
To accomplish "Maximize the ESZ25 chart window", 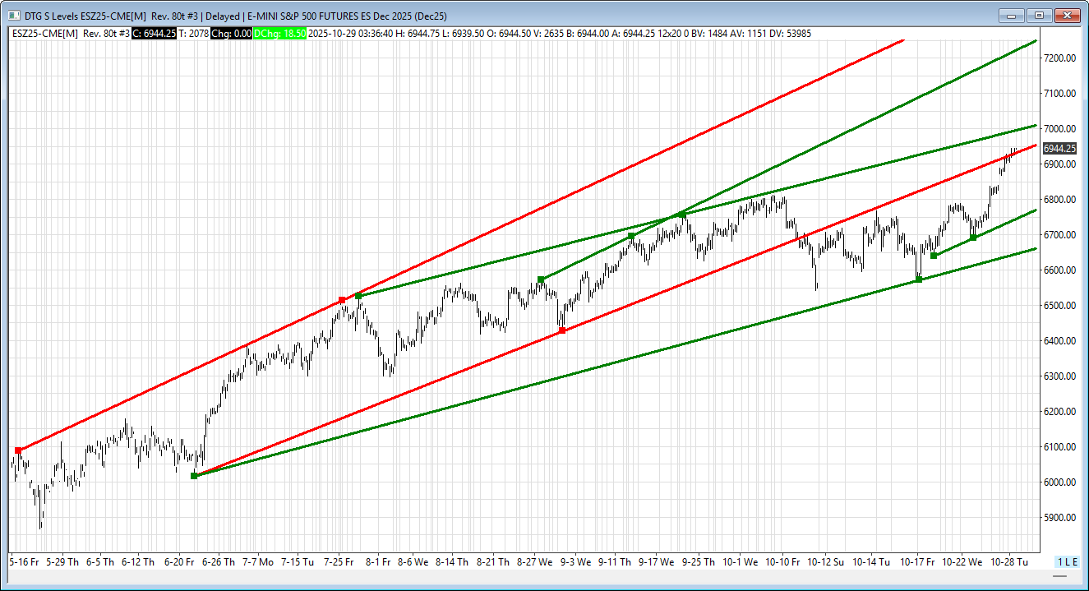I will [x=1040, y=15].
